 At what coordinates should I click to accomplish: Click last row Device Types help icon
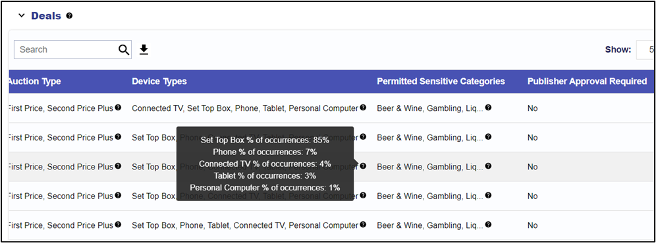(x=363, y=225)
